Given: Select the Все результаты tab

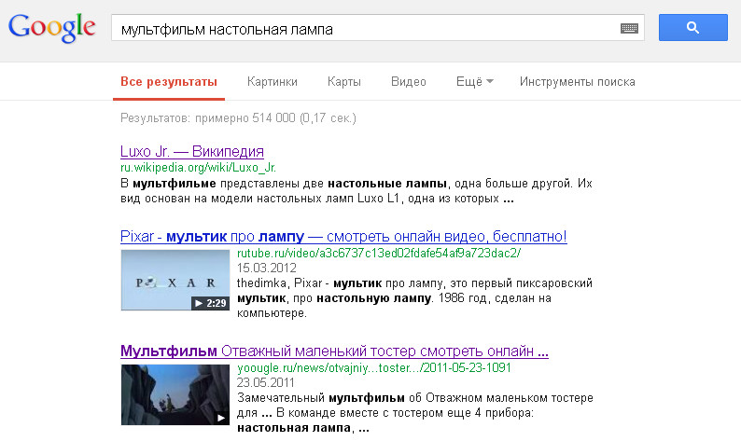Looking at the screenshot, I should point(169,82).
